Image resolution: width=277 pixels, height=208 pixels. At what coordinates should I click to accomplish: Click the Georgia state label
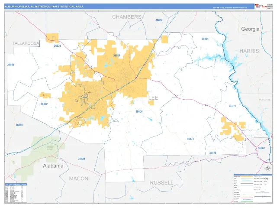tap(250, 29)
